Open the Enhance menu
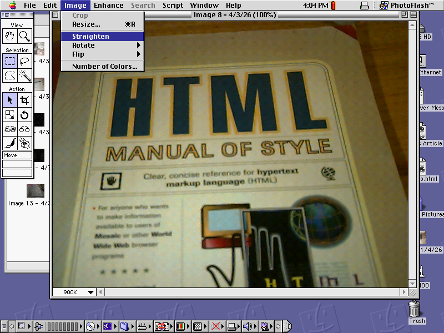The width and height of the screenshot is (444, 333). 108,6
